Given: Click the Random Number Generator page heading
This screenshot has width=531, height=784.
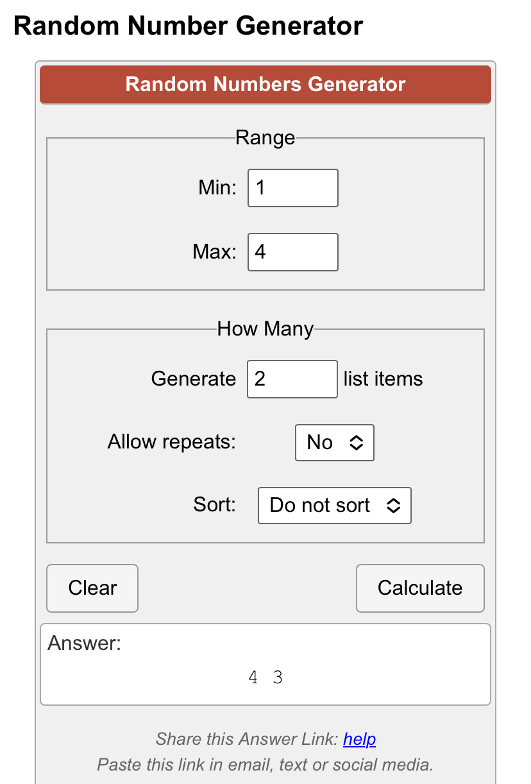Looking at the screenshot, I should (x=188, y=26).
